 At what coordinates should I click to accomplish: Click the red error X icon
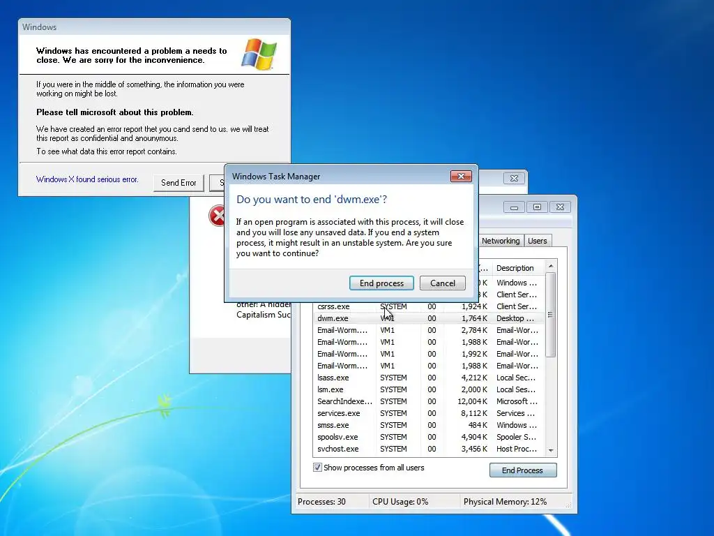tap(218, 216)
